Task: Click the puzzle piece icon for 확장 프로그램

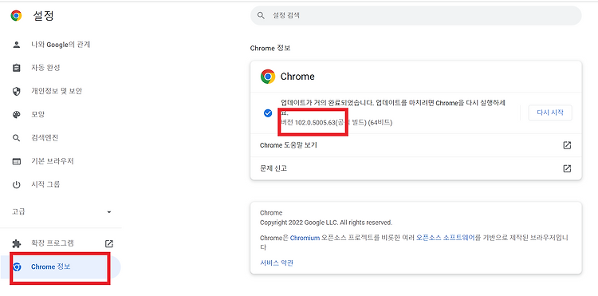Action: 16,243
